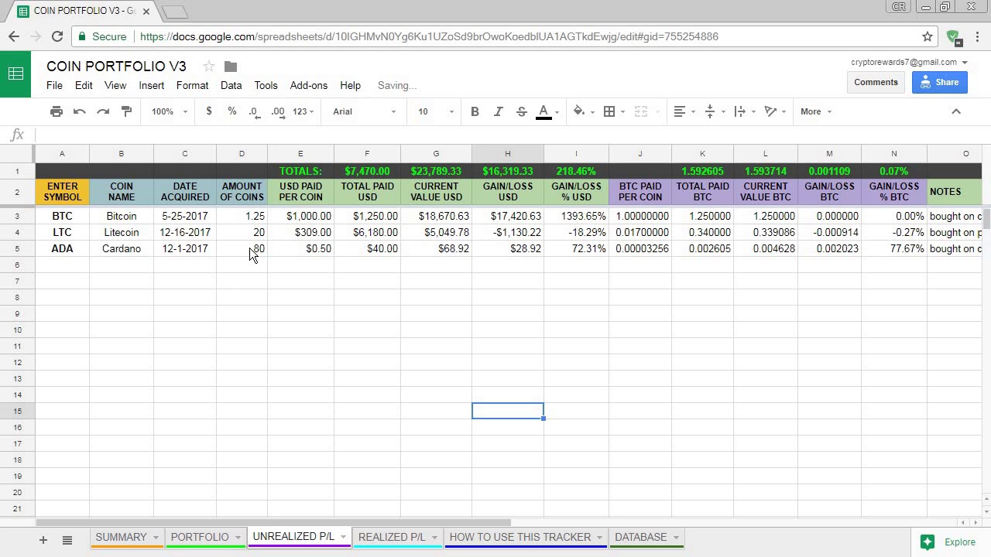The image size is (991, 557).
Task: Format as currency with dollar icon
Action: [209, 111]
